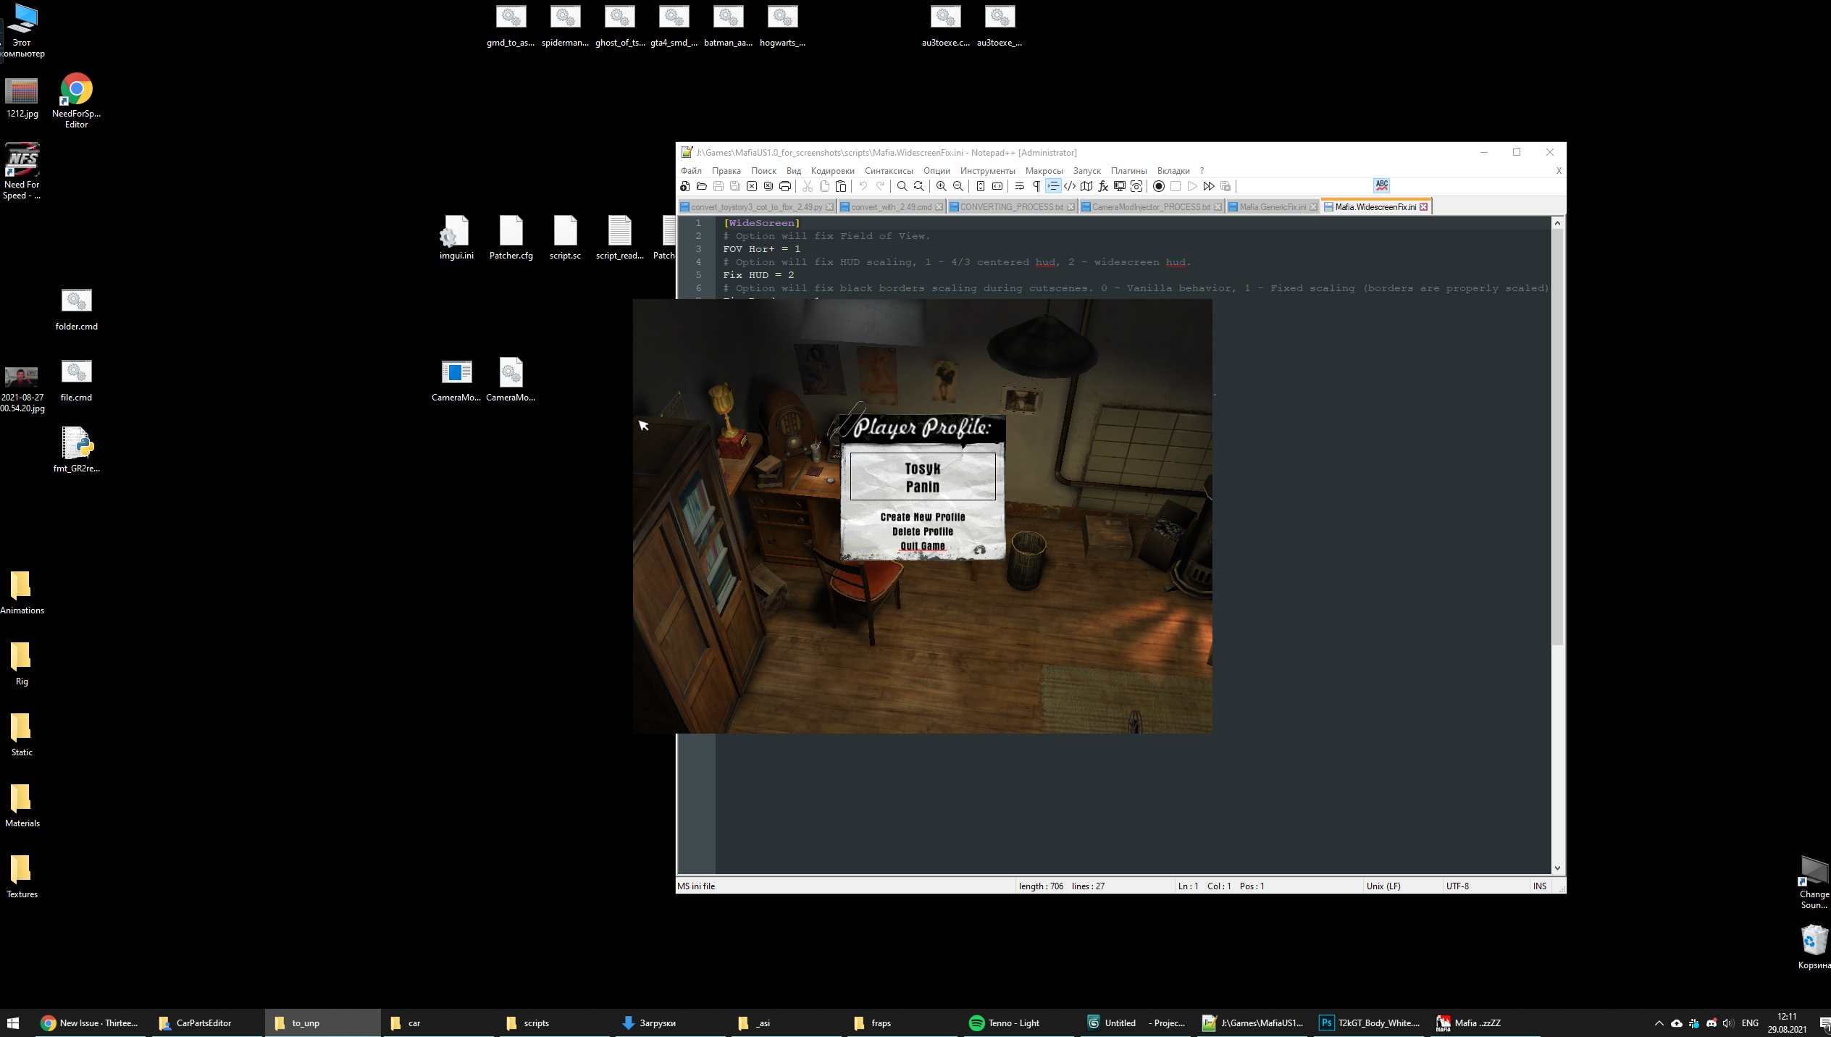This screenshot has height=1037, width=1831.
Task: Toggle the indent guide button
Action: click(1053, 186)
